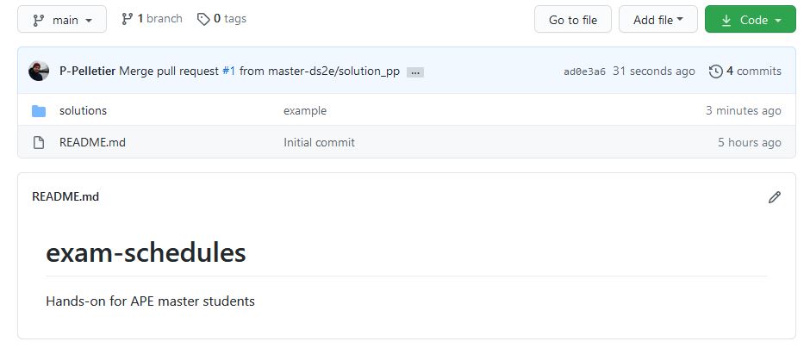The height and width of the screenshot is (354, 810).
Task: Click the branch count icon
Action: (128, 19)
